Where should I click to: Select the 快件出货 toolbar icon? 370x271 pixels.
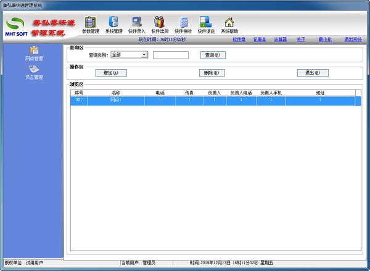160,23
